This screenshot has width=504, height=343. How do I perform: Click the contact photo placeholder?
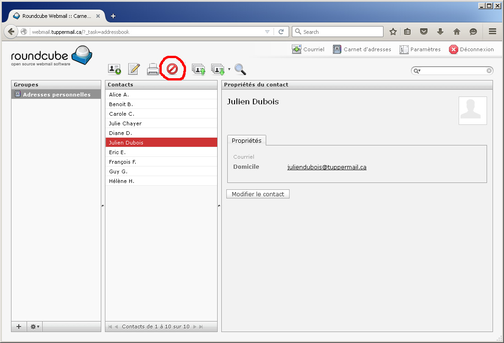click(472, 111)
